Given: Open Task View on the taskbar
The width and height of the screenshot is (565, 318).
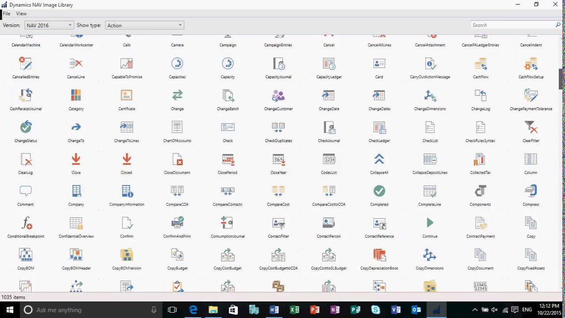Looking at the screenshot, I should tap(173, 310).
